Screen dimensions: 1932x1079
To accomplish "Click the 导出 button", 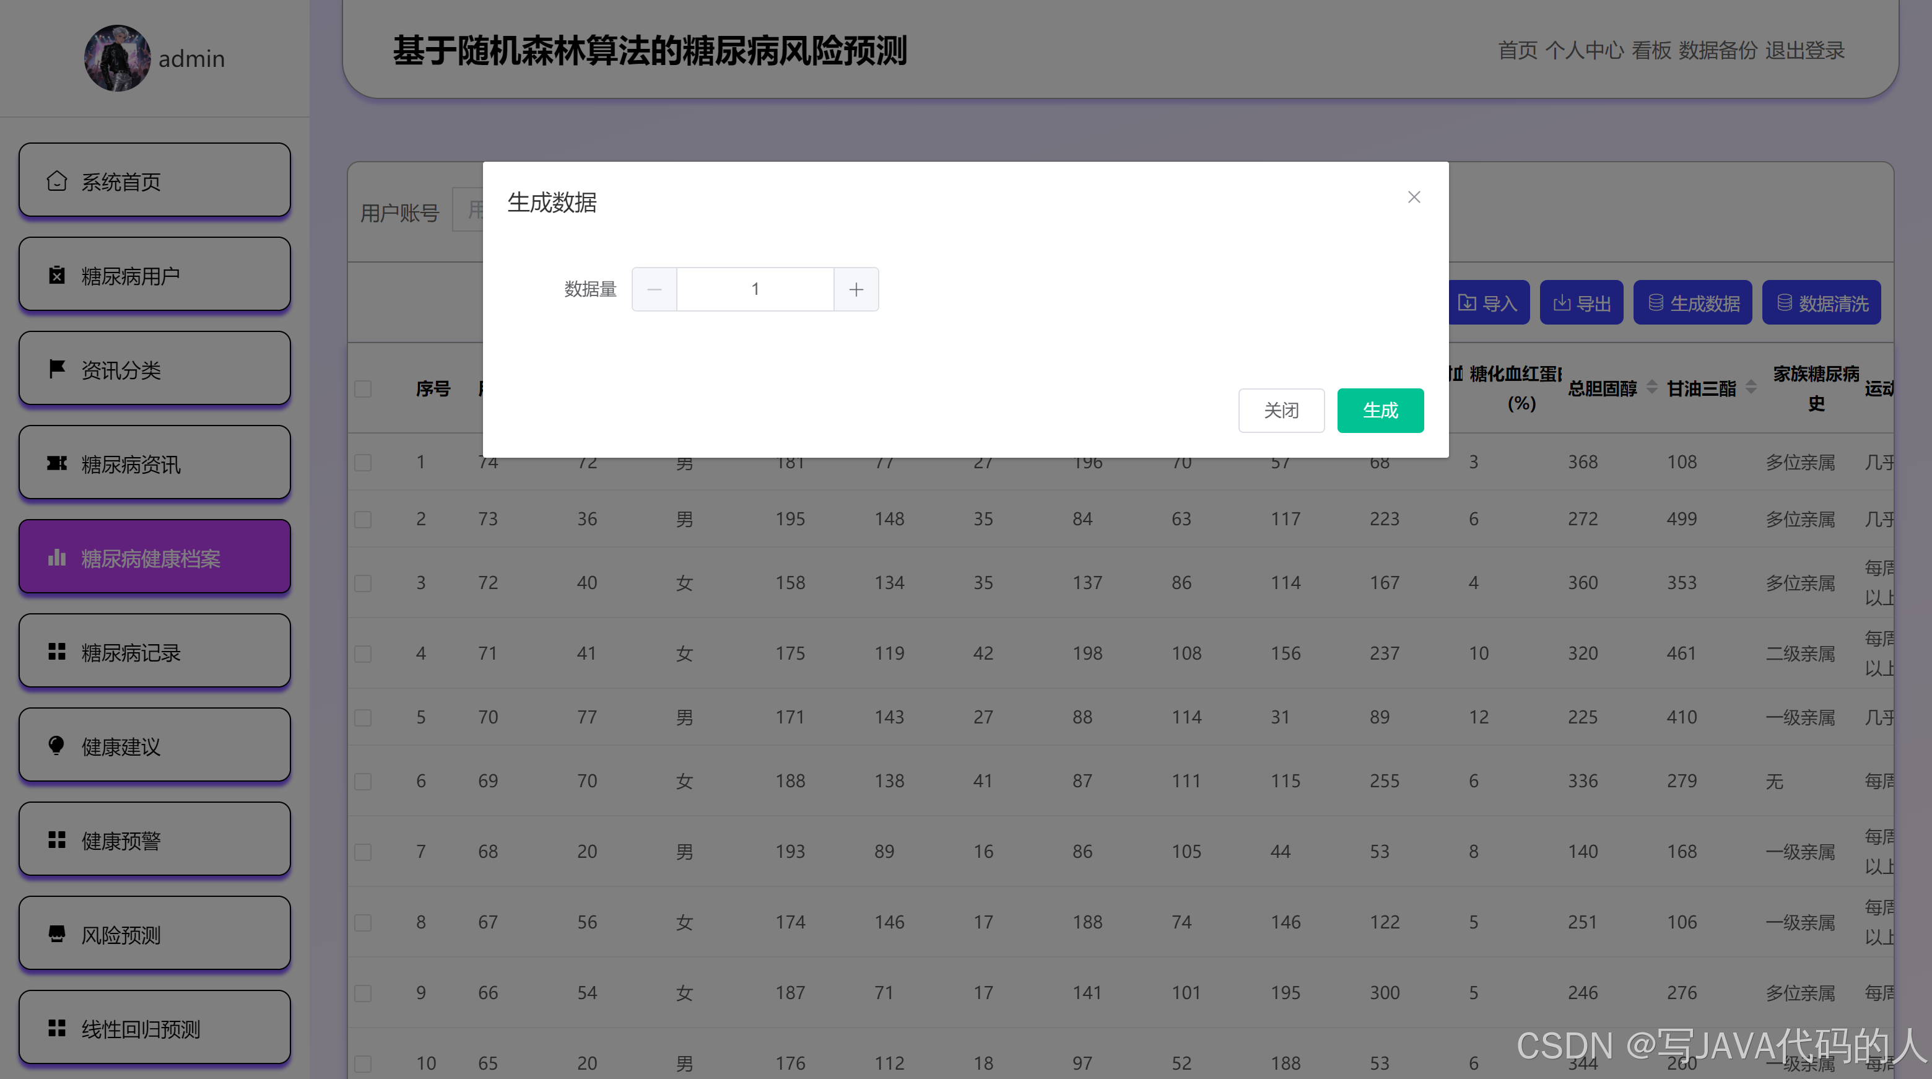I will 1581,302.
